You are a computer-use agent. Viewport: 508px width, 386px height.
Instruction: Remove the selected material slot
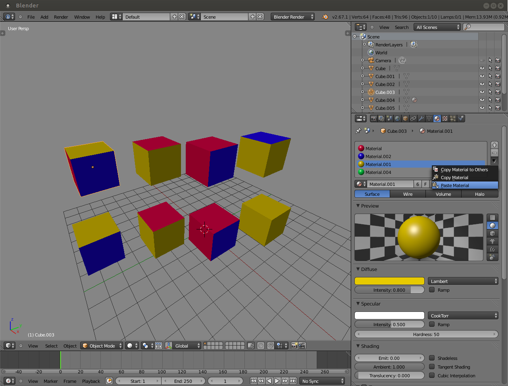pyautogui.click(x=495, y=153)
